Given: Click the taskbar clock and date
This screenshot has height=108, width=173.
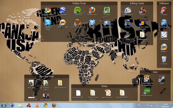Looking at the screenshot, I should coord(166,105).
